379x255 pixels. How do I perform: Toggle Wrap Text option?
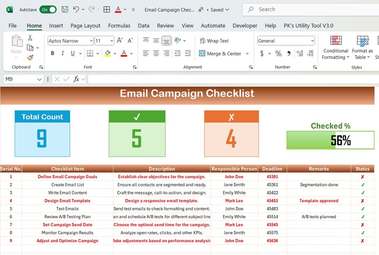point(214,41)
